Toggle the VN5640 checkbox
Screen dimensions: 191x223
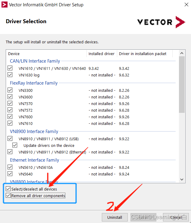pyautogui.click(x=10, y=174)
